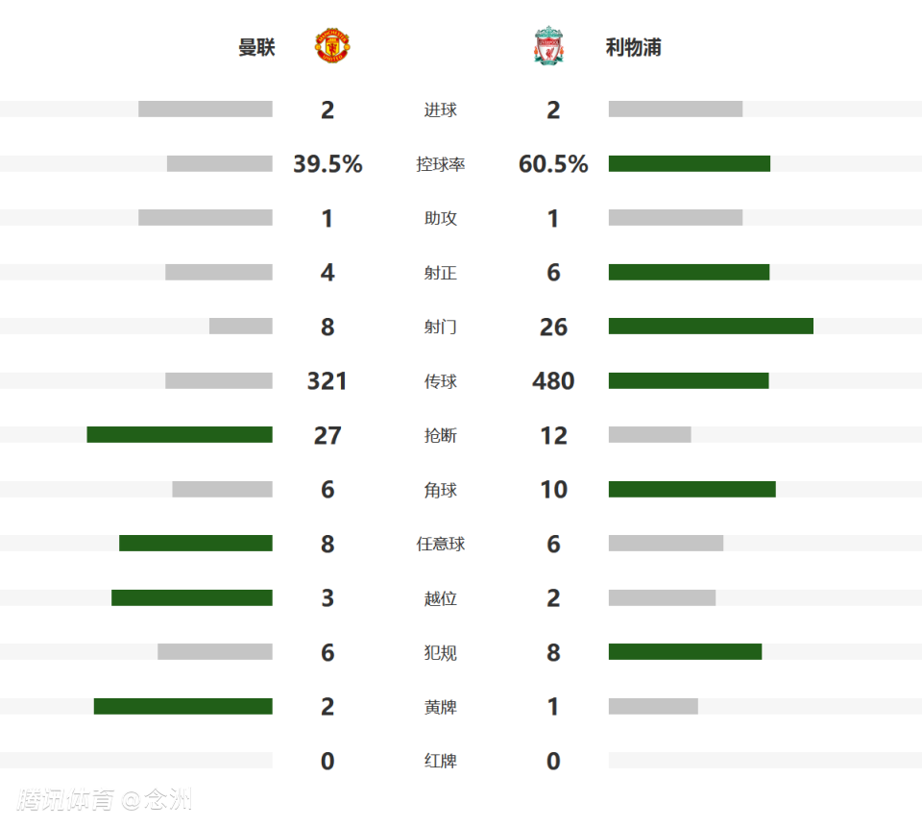
Task: Click the 射门 stat label
Action: 441,328
